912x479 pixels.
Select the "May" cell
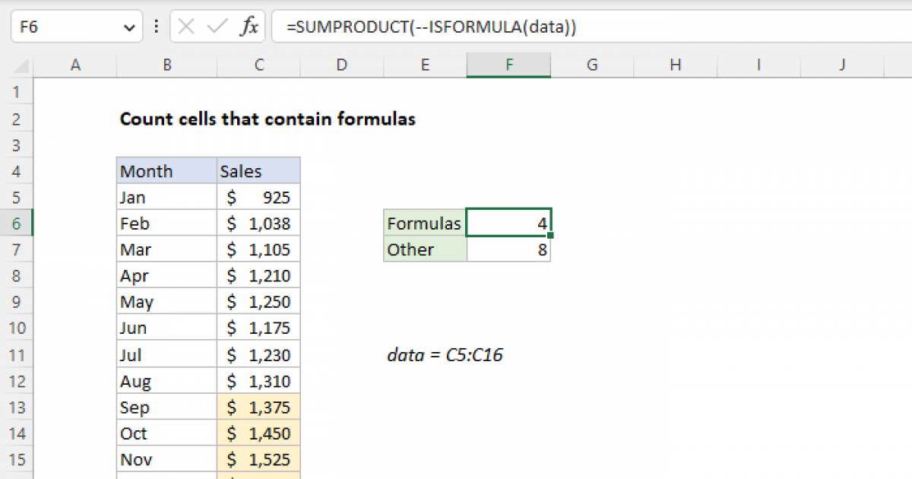(x=166, y=303)
